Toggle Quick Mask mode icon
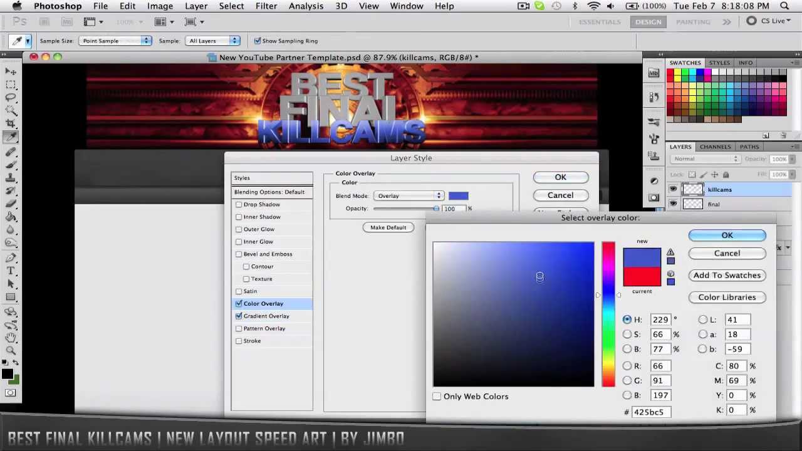Image resolution: width=802 pixels, height=451 pixels. 11,393
